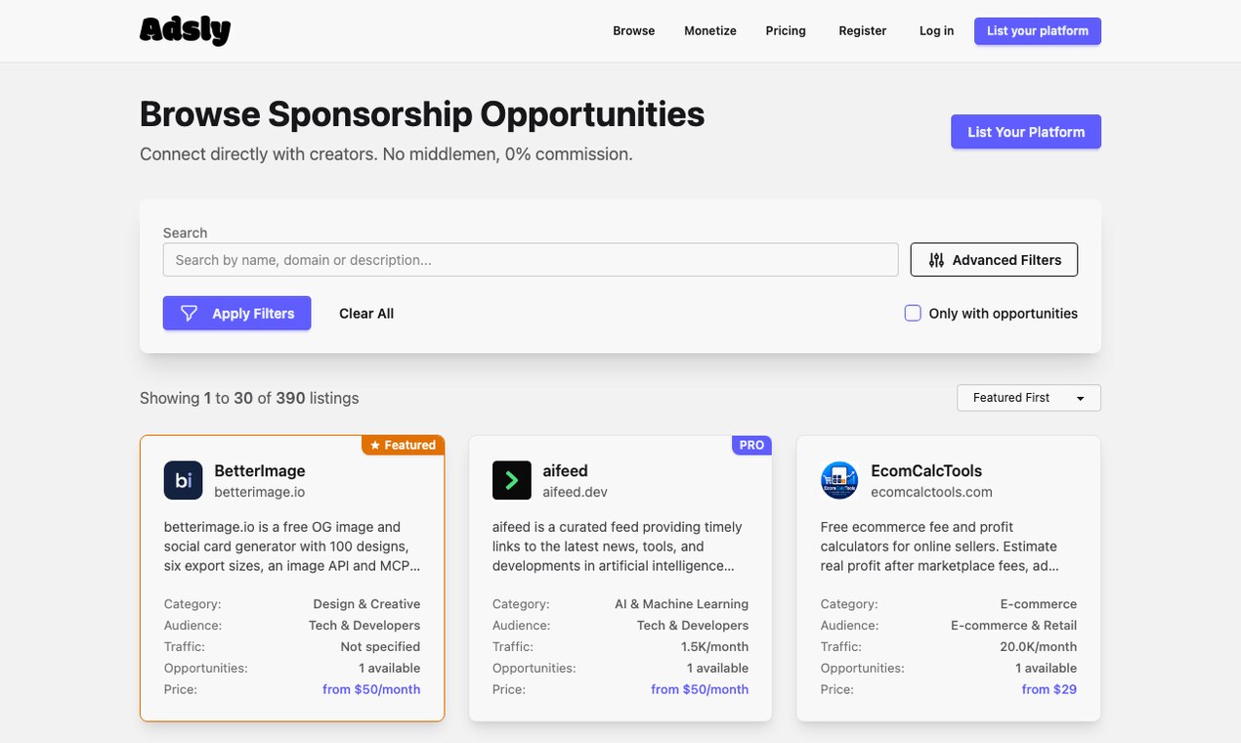The image size is (1241, 743).
Task: Click the funnel icon in Apply Filters
Action: click(190, 313)
